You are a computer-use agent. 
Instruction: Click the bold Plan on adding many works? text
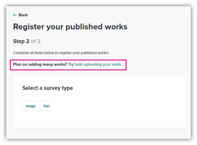pyautogui.click(x=40, y=65)
